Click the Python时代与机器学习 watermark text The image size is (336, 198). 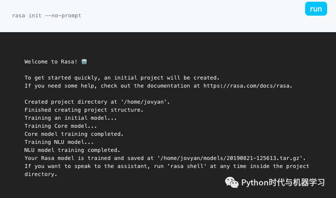click(283, 182)
